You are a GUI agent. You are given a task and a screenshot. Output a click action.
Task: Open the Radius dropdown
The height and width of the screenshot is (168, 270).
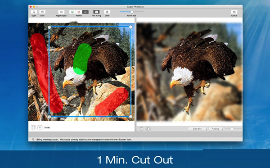216,129
